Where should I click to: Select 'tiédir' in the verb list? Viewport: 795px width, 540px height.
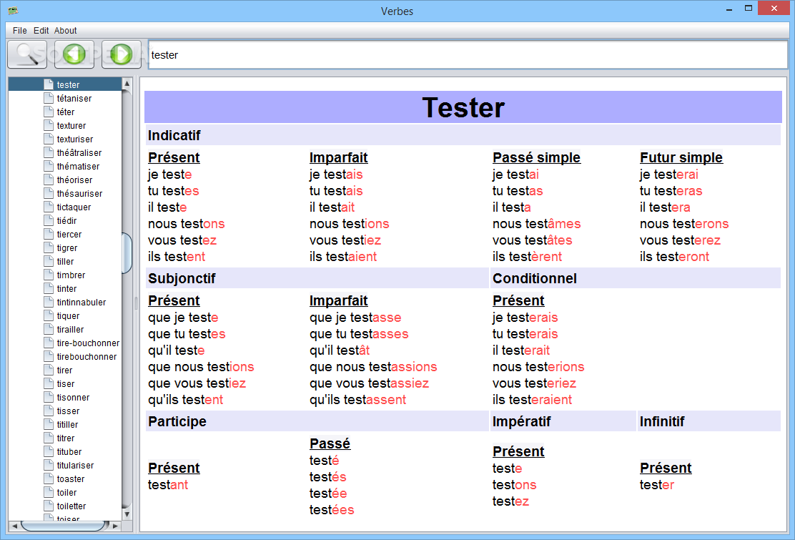click(x=66, y=220)
